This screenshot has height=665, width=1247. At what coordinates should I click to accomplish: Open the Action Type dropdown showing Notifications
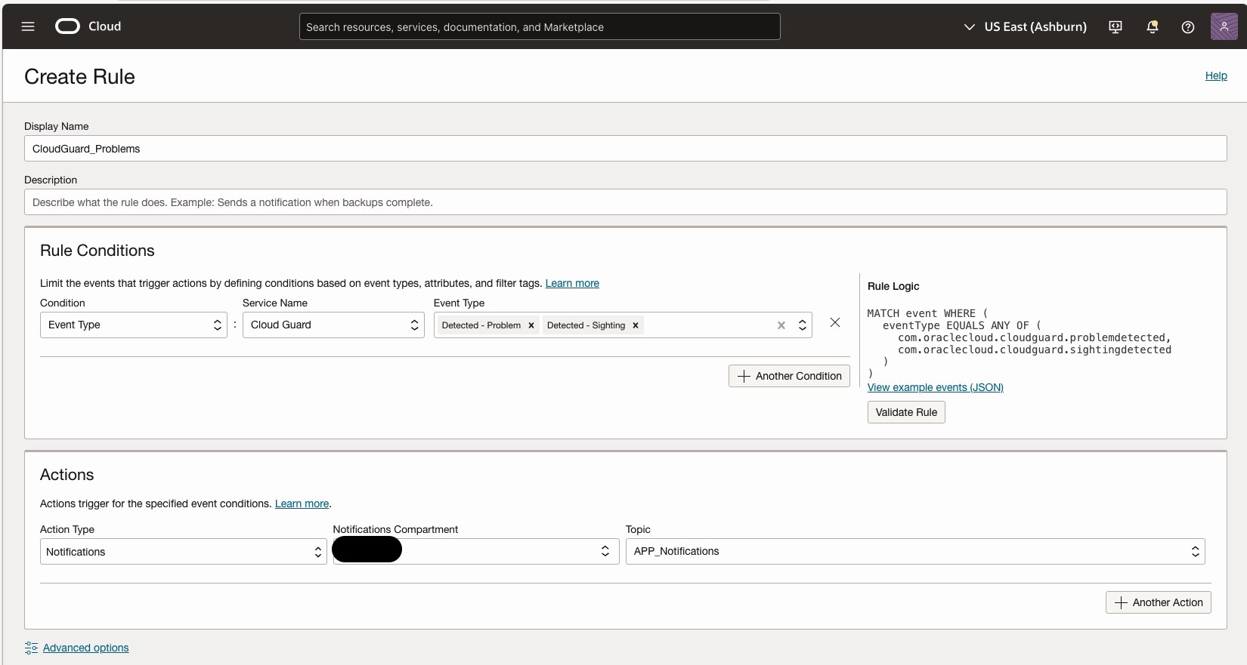click(184, 552)
